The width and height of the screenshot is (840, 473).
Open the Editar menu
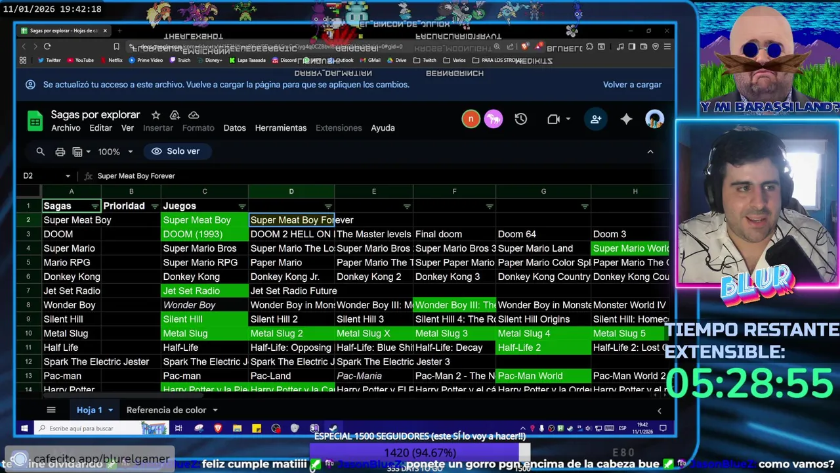[100, 128]
